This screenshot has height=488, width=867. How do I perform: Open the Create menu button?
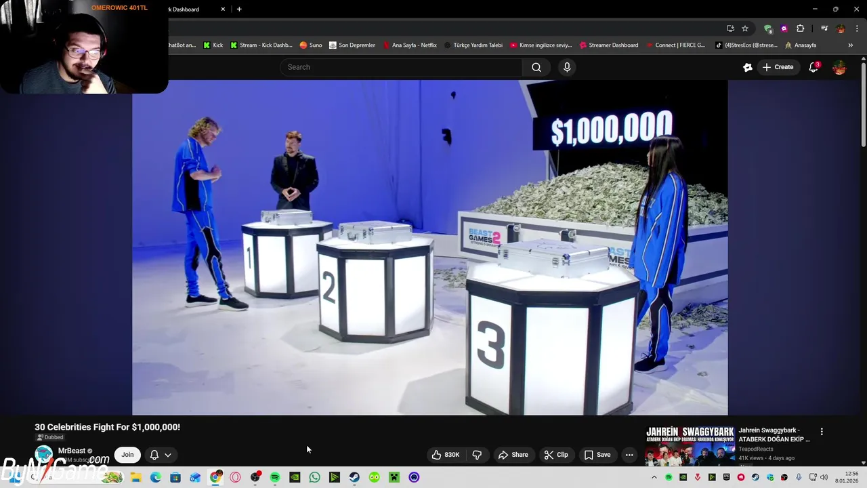(778, 67)
